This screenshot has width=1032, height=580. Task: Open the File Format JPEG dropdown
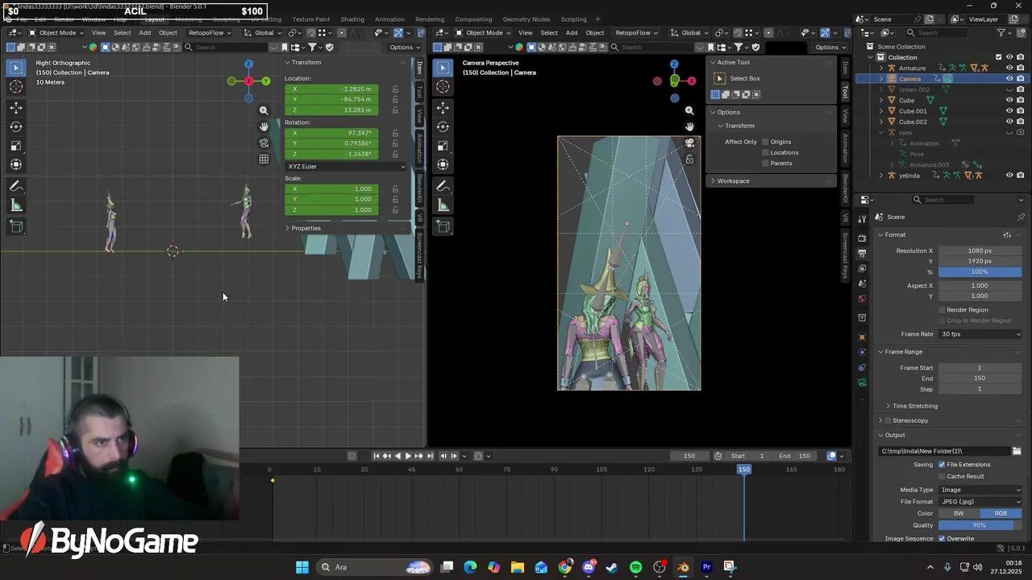coord(980,502)
